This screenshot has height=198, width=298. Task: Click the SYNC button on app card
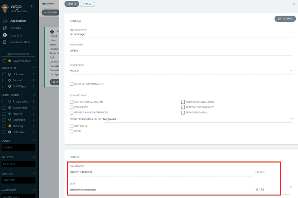(55, 82)
